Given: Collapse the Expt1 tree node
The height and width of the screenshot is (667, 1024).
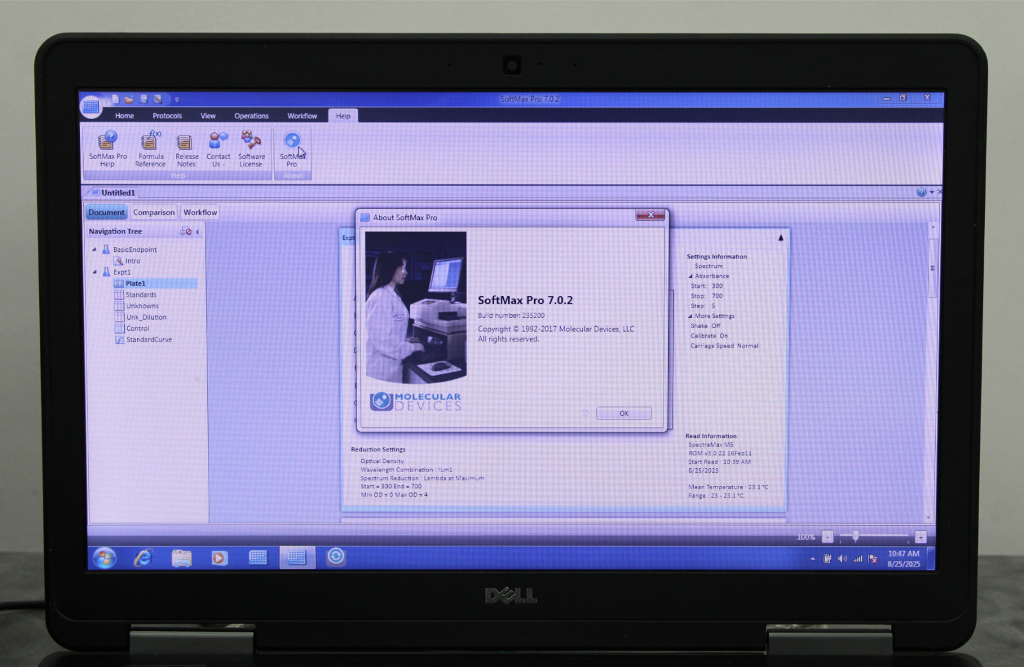Looking at the screenshot, I should (x=95, y=272).
